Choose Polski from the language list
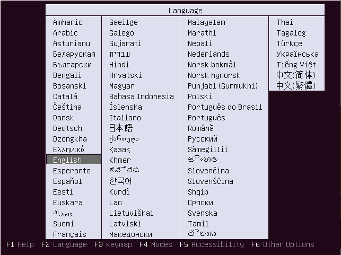This screenshot has width=341, height=255. 199,96
